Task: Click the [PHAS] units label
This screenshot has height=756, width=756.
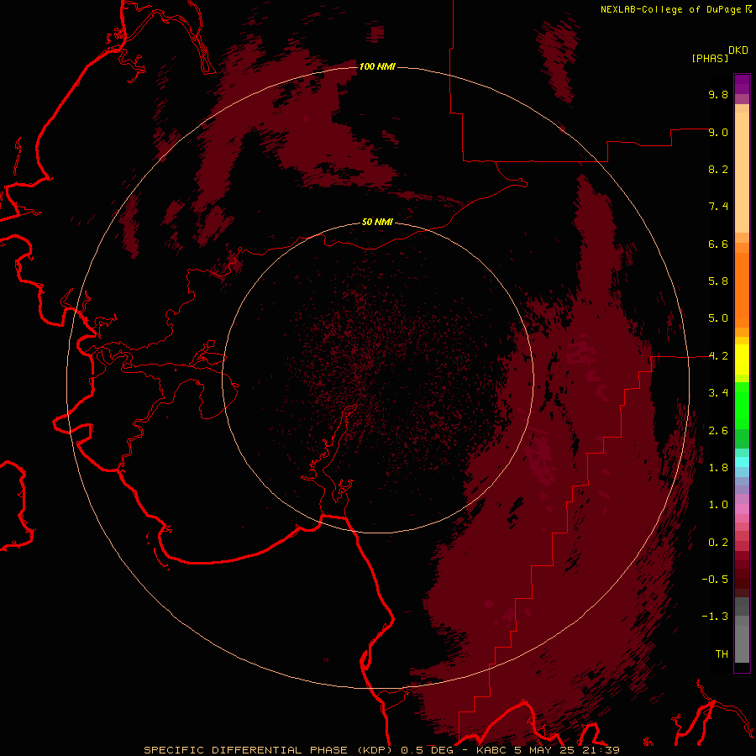Action: click(x=710, y=58)
